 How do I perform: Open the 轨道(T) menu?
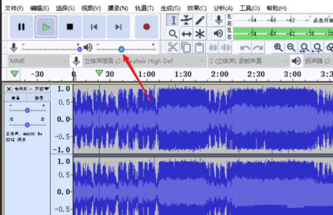point(144,8)
